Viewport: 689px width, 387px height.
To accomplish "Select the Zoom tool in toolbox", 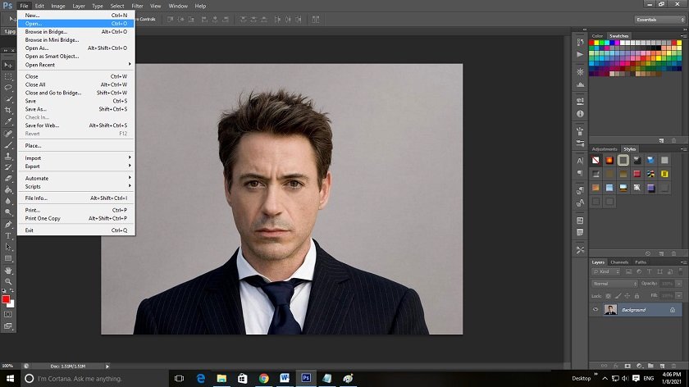I will [x=8, y=281].
